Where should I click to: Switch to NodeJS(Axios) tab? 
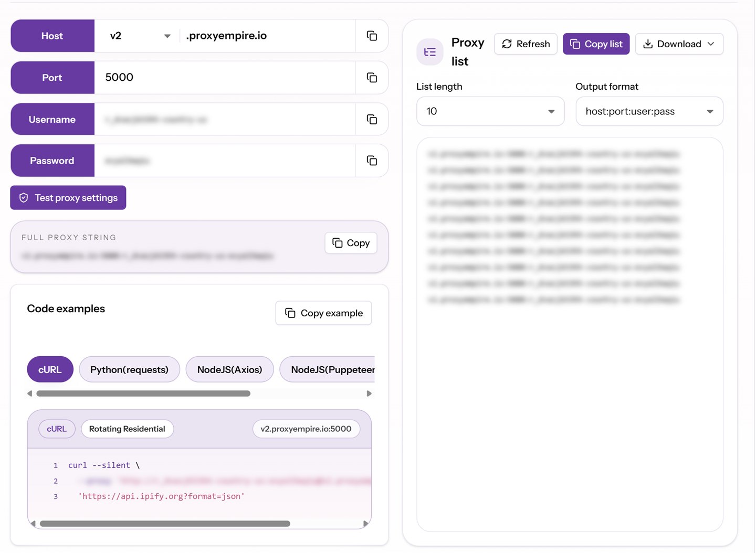click(x=229, y=369)
